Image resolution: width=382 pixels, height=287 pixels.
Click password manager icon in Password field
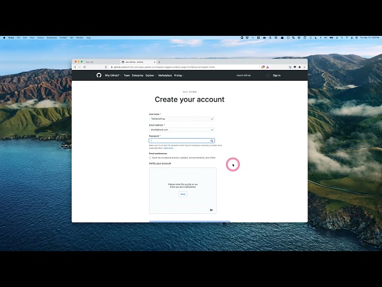click(212, 141)
